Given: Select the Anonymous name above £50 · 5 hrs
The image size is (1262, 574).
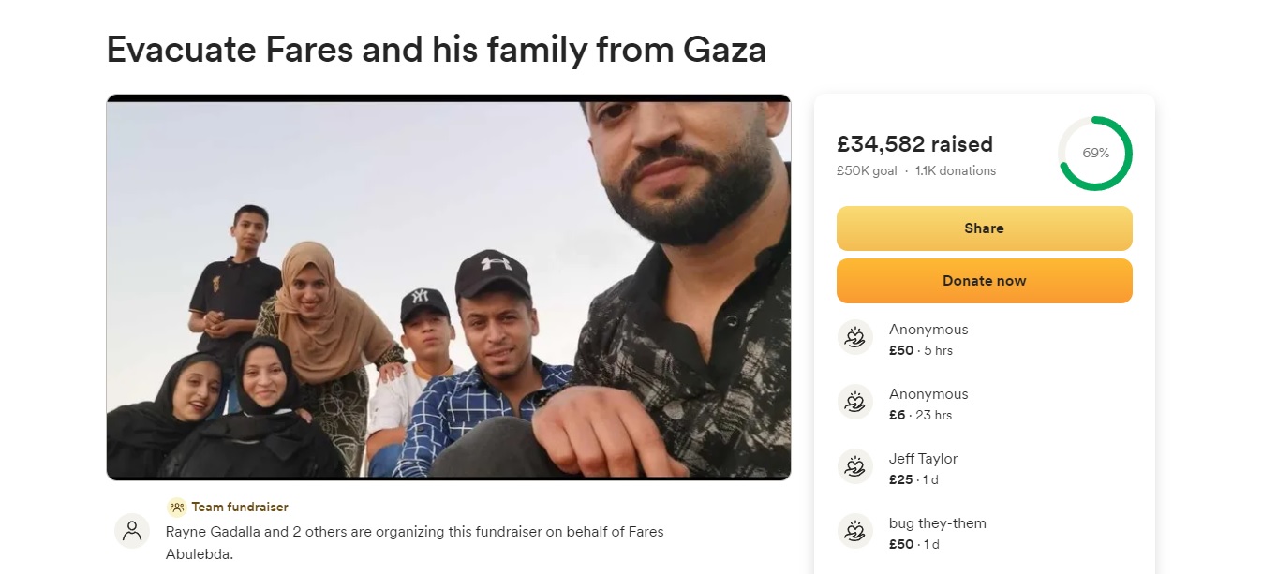Looking at the screenshot, I should [928, 330].
